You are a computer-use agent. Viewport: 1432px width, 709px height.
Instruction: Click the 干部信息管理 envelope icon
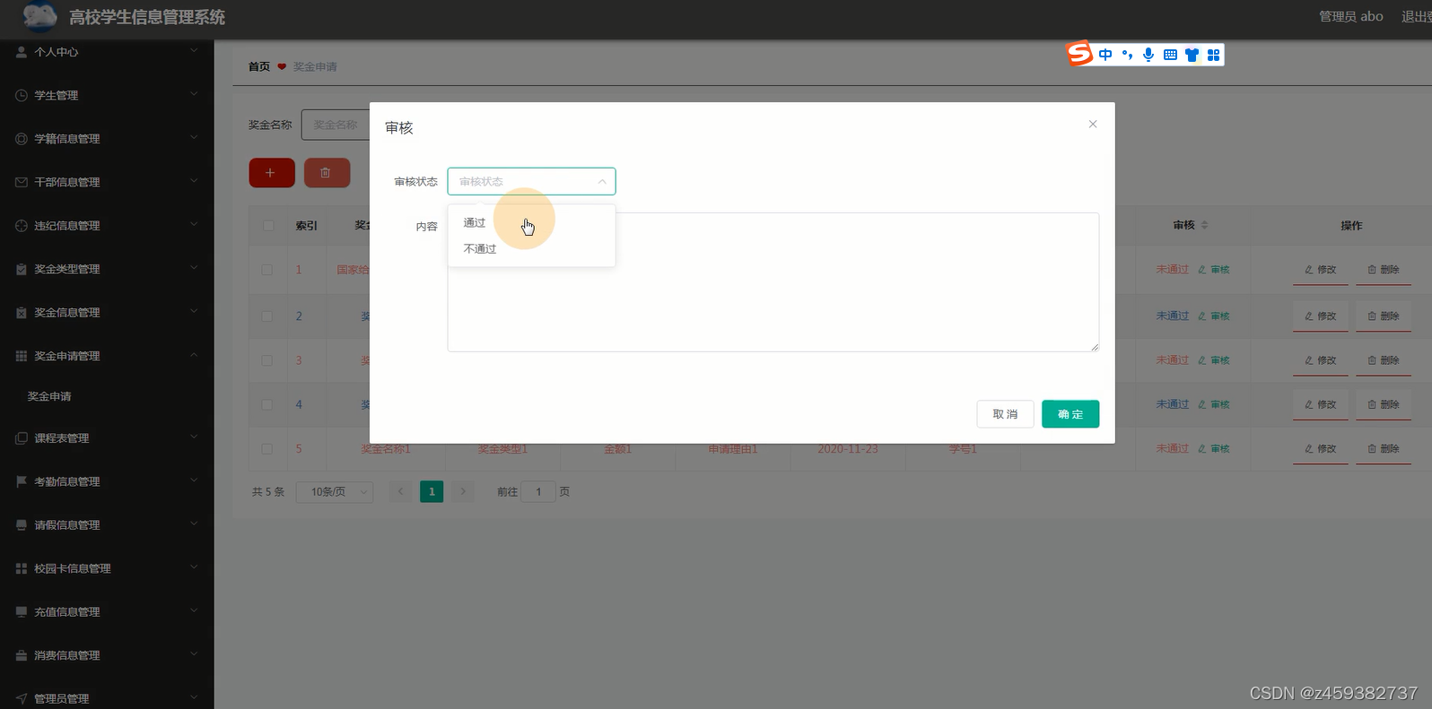click(x=22, y=182)
